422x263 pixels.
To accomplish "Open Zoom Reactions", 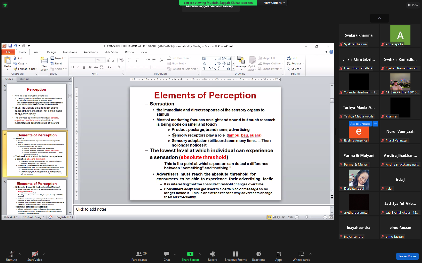I will [258, 256].
